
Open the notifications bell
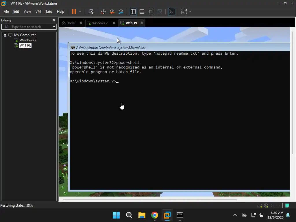click(288, 215)
